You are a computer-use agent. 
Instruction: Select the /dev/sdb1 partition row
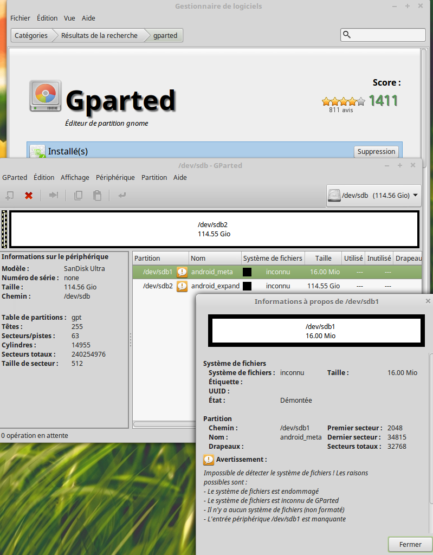click(x=277, y=272)
